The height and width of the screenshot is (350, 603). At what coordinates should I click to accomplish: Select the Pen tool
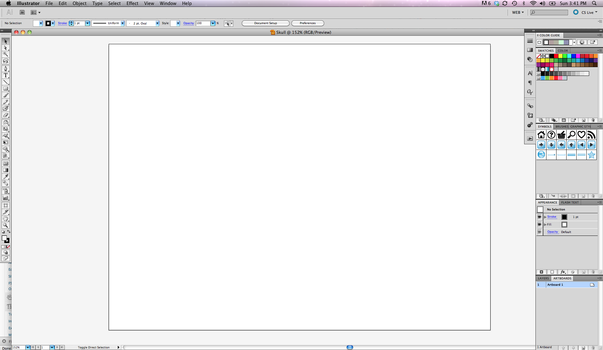tap(6, 69)
